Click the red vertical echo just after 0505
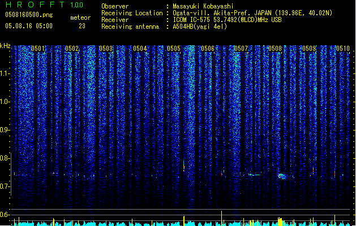356x226 pixels. point(184,167)
